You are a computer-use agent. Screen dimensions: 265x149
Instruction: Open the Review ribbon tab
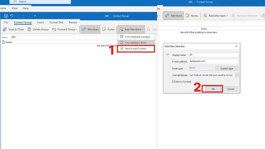[73, 22]
